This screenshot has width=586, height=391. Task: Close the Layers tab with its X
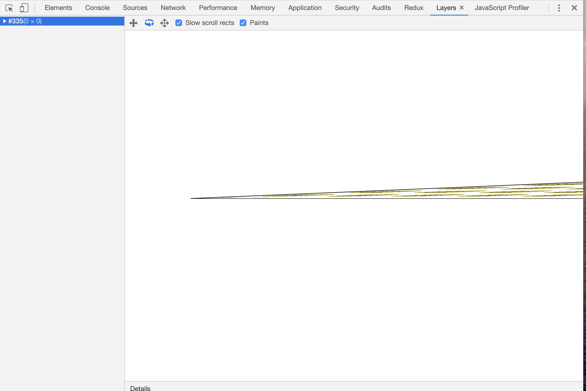pos(462,8)
